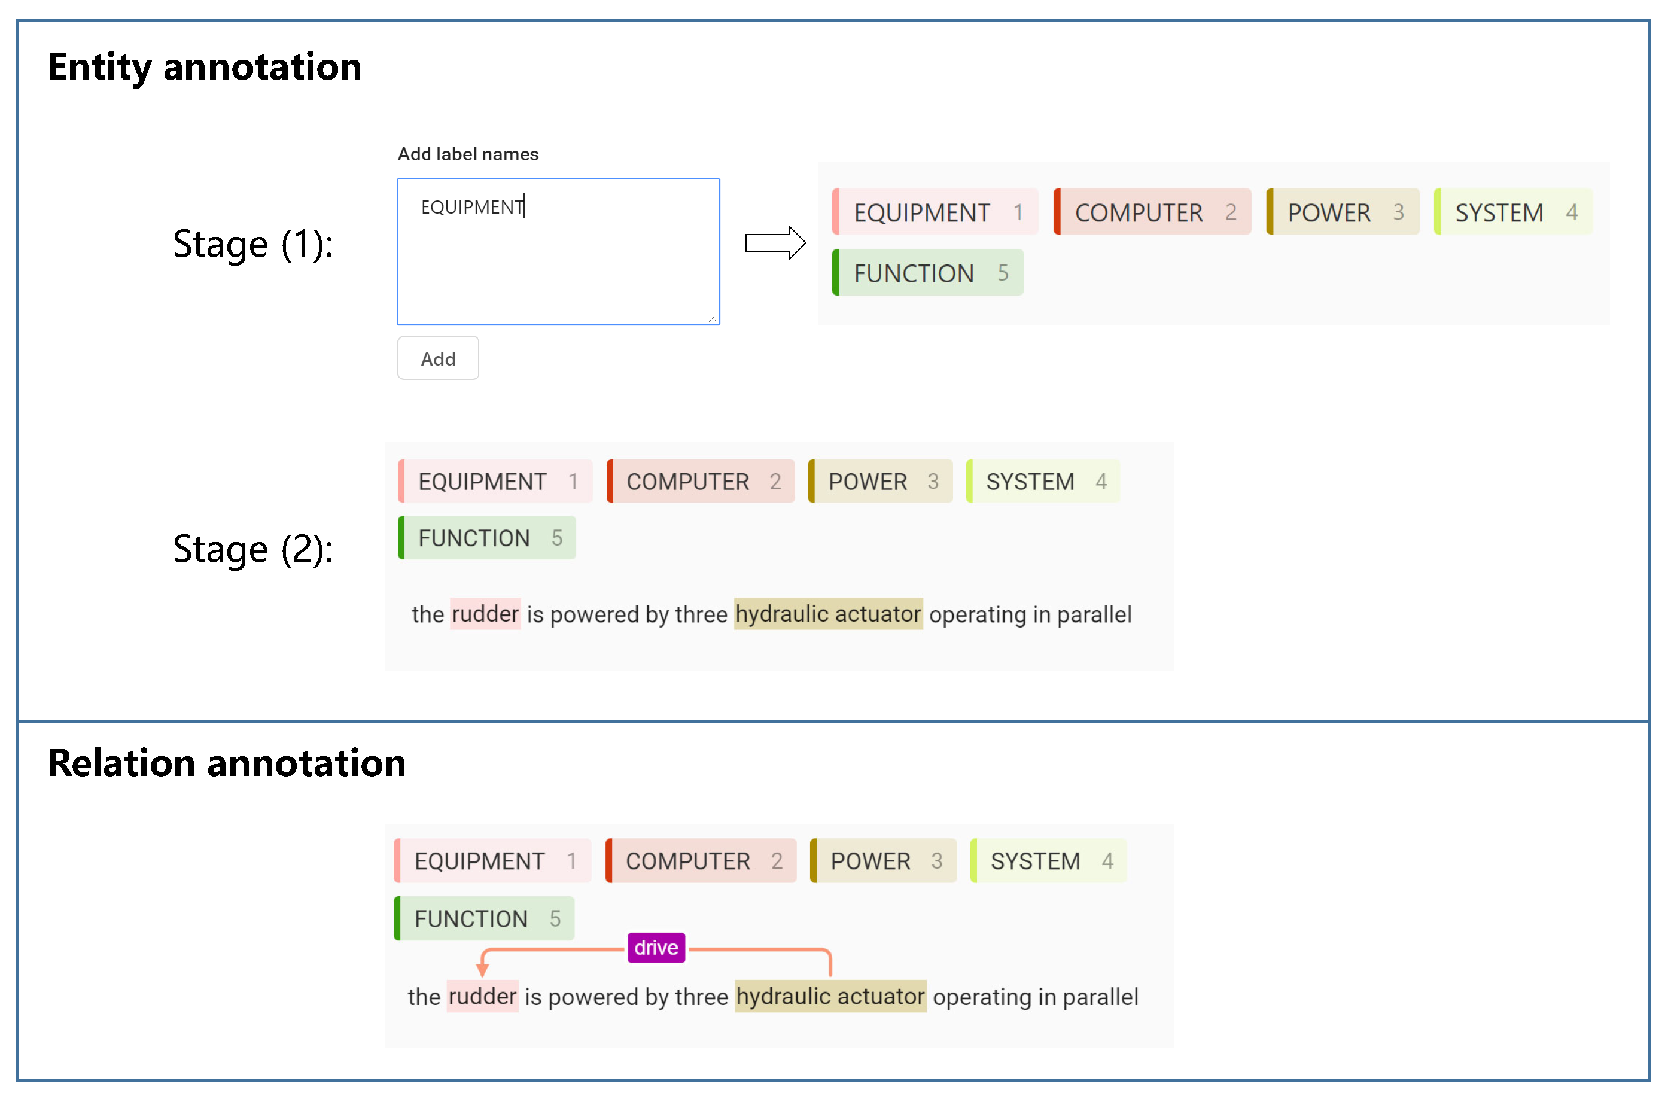Choose EQUIPMENT label in Relation annotation

coord(492,861)
